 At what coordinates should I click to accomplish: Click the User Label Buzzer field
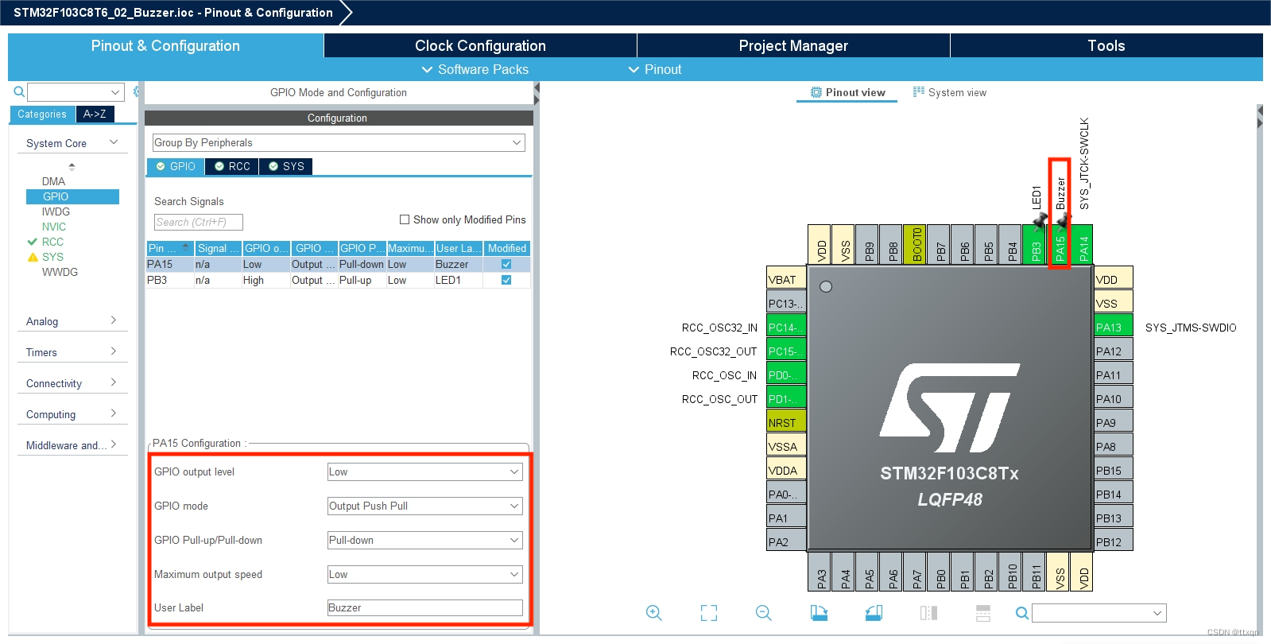click(x=425, y=607)
